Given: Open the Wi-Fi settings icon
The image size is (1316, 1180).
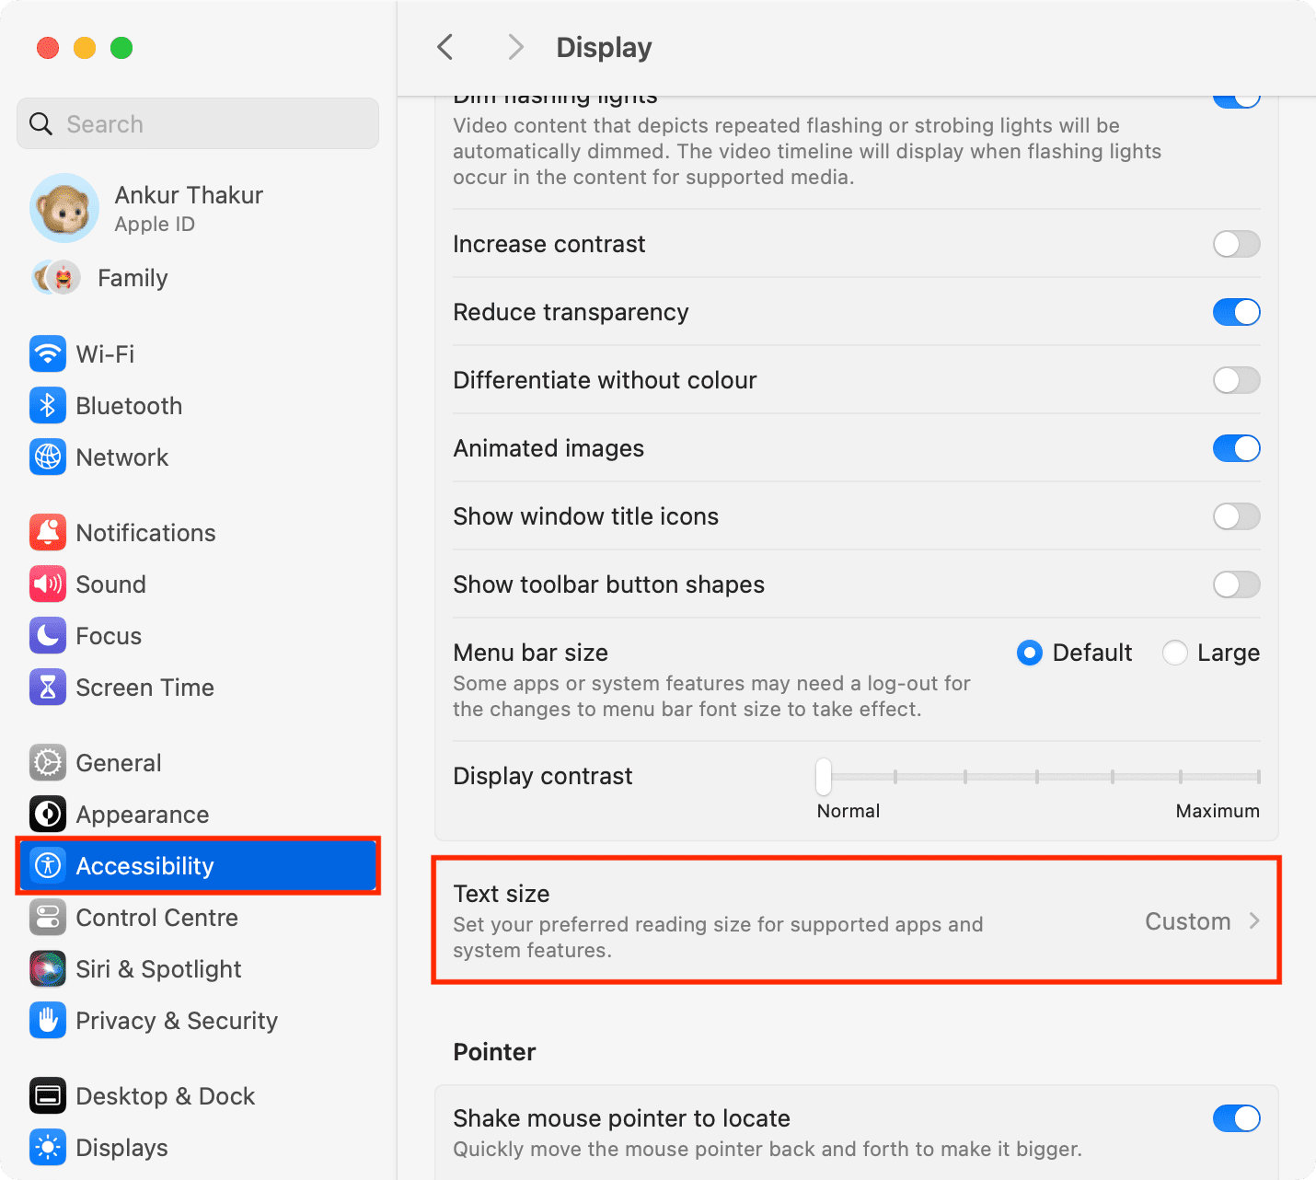Looking at the screenshot, I should 48,353.
